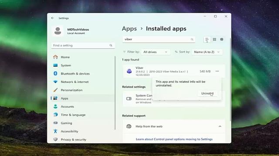Click the main pane vertical scrollbar
This screenshot has height=156, width=279.
point(231,80)
